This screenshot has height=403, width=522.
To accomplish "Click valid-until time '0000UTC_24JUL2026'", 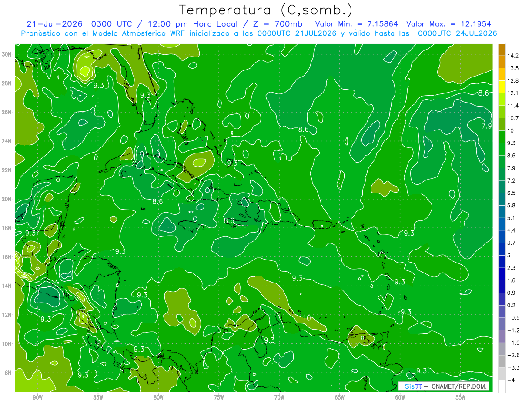I will click(457, 33).
